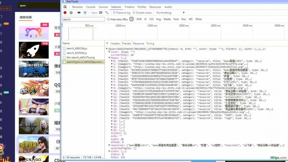
Task: Switch to the Timeline panel
Action: point(129,7)
